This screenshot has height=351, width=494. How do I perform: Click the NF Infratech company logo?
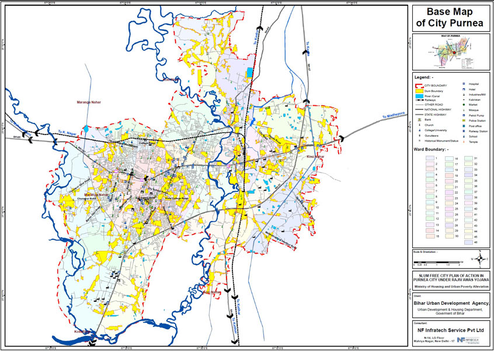[x=468, y=340]
